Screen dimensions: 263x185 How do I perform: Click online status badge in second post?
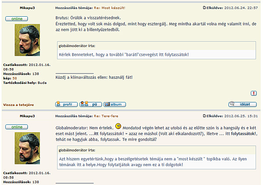17,127
